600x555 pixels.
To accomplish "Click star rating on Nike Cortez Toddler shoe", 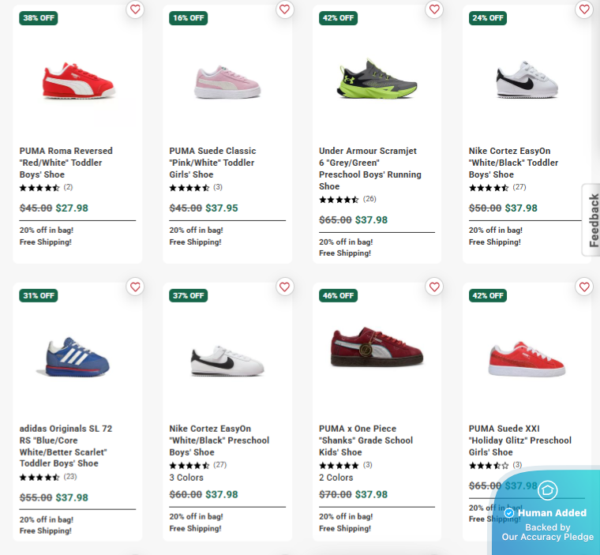I will pos(489,188).
